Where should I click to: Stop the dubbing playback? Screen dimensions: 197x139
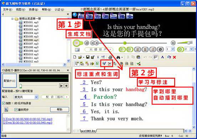[x=66, y=86]
